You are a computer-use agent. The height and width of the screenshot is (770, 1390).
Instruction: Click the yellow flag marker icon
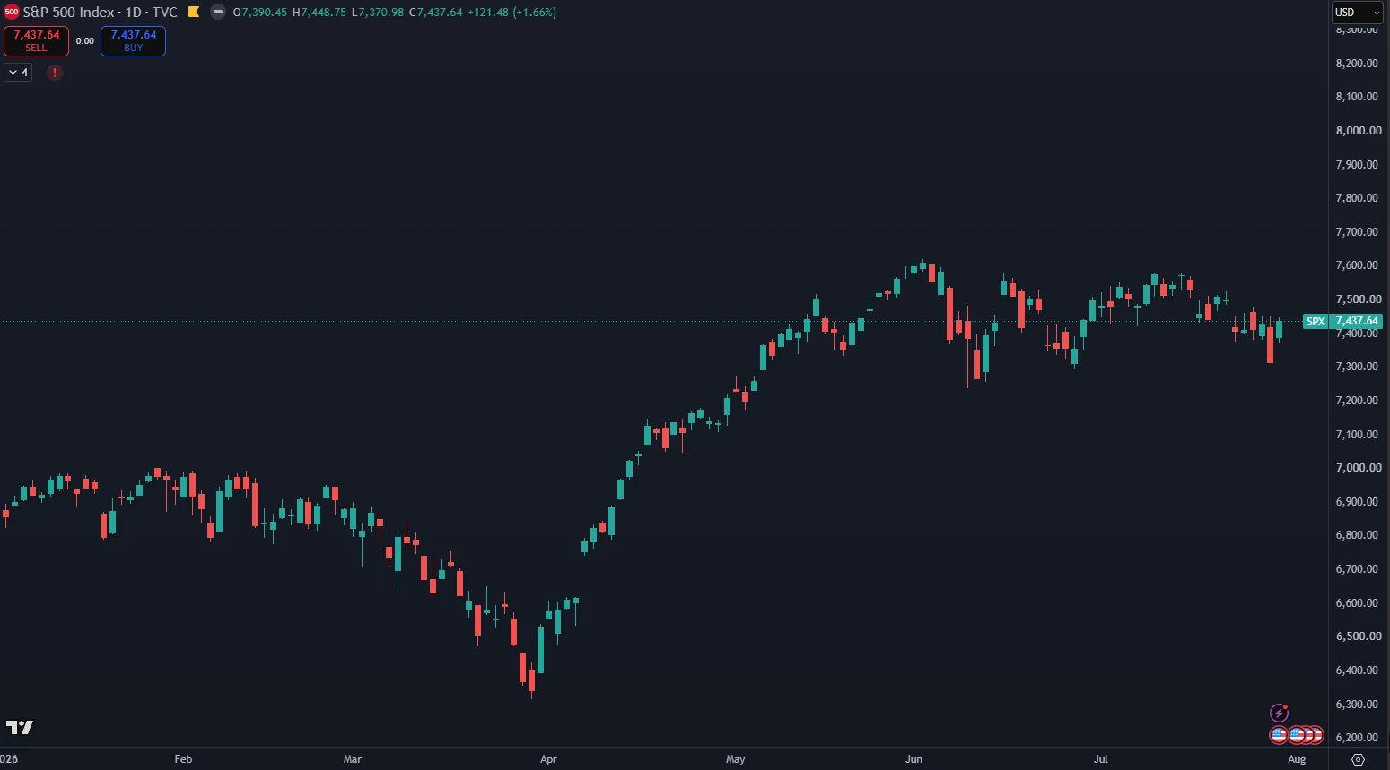pos(194,13)
